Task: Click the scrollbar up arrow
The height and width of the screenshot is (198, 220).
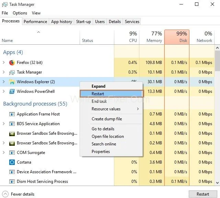Action: (x=217, y=48)
